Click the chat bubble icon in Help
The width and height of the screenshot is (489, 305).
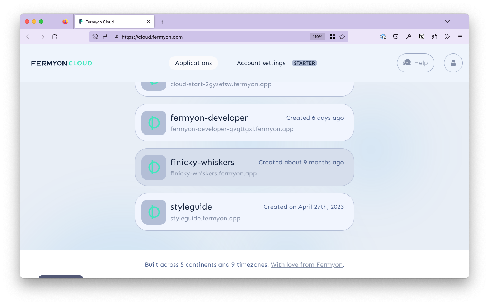(x=407, y=62)
